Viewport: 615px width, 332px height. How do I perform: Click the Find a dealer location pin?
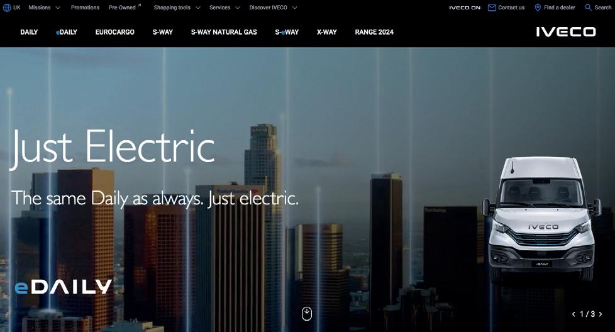point(538,8)
